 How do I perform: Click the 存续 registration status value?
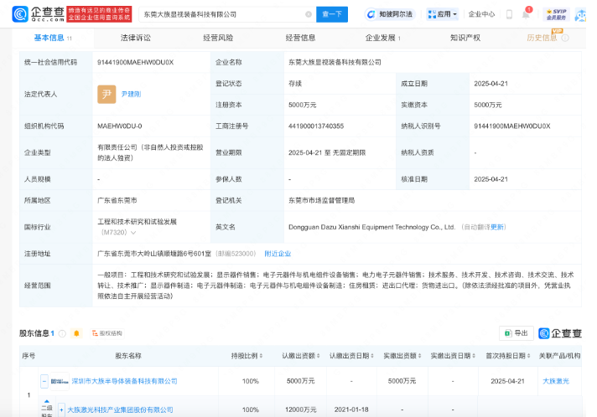(295, 83)
